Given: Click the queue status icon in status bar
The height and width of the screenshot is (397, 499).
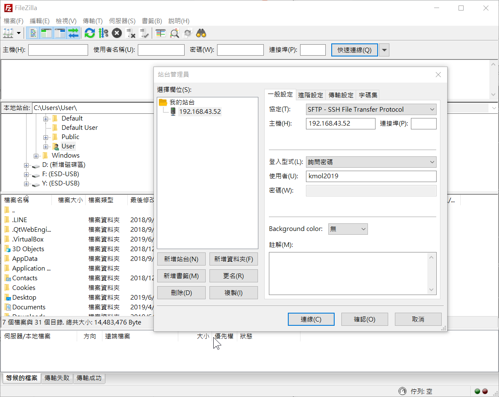Looking at the screenshot, I should [402, 391].
